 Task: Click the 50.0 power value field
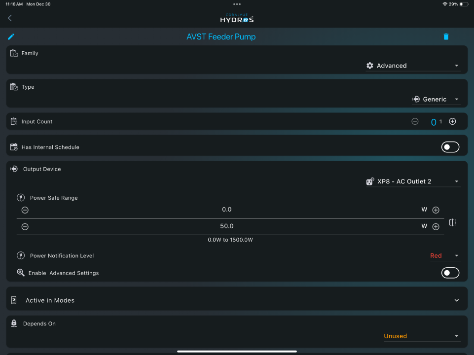point(227,226)
